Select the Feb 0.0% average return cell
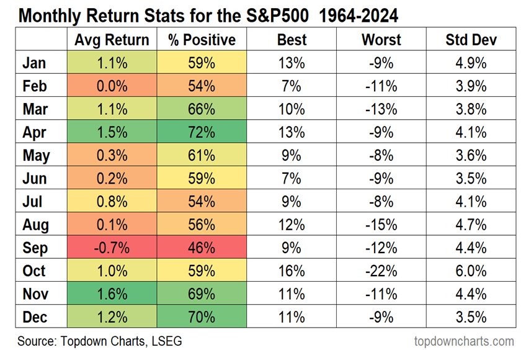526x350 pixels. click(x=112, y=86)
